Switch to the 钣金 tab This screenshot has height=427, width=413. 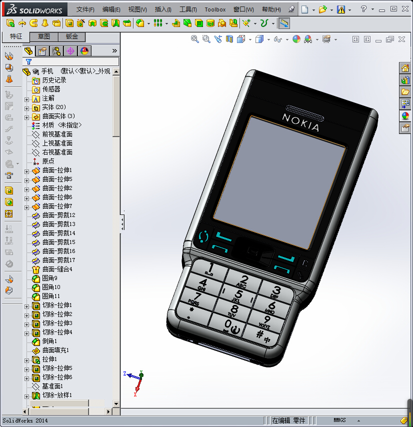72,36
